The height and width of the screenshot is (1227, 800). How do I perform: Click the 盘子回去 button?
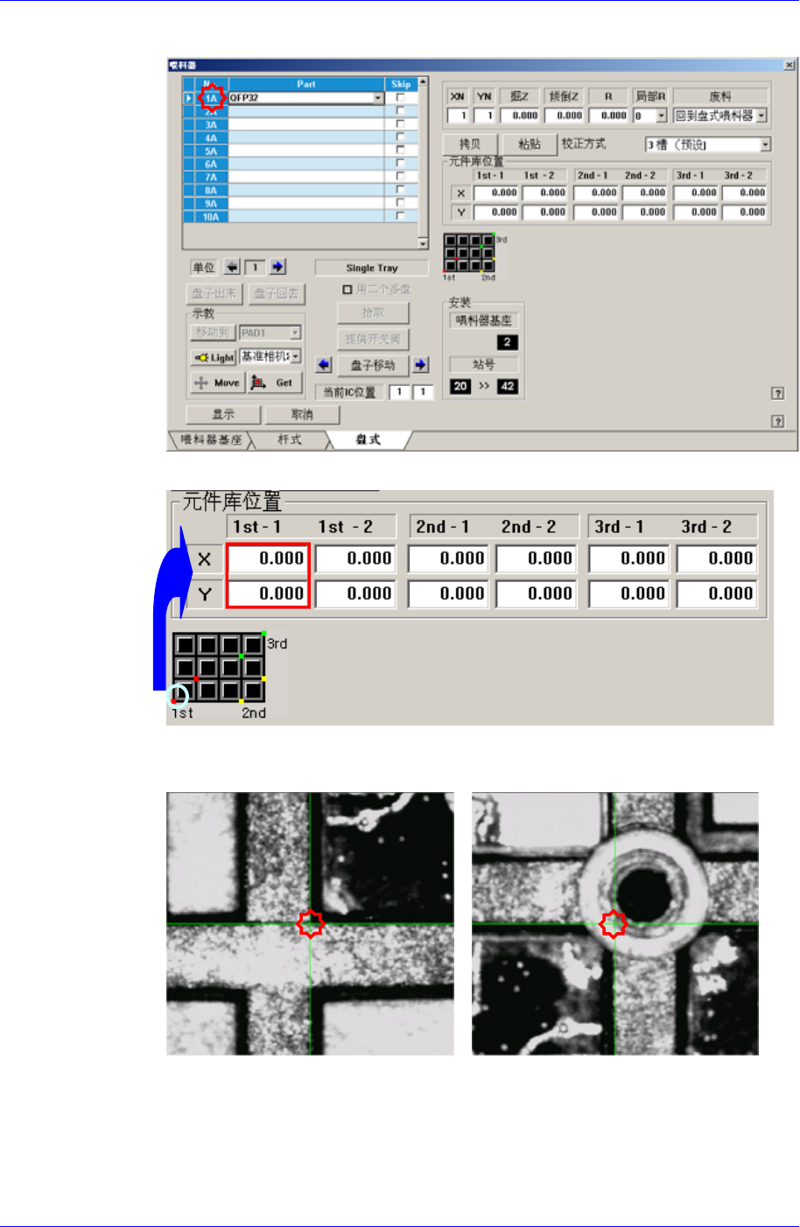(x=276, y=293)
